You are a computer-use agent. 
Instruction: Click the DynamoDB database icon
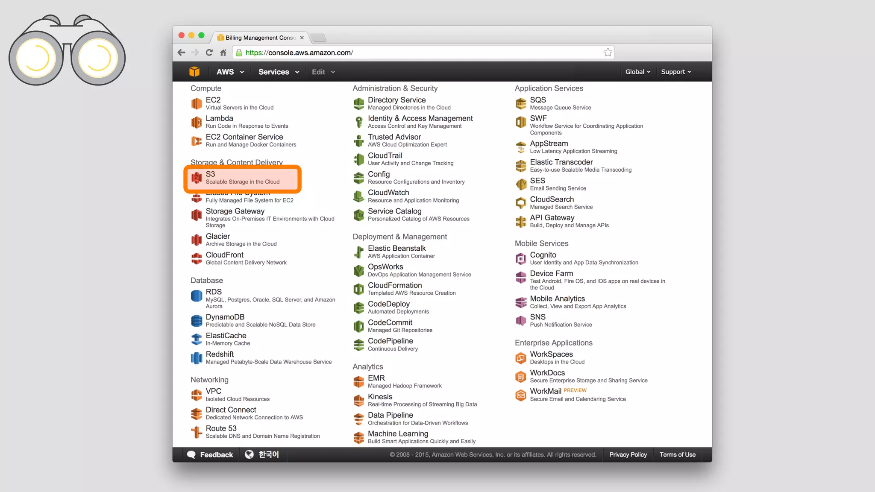(x=196, y=321)
